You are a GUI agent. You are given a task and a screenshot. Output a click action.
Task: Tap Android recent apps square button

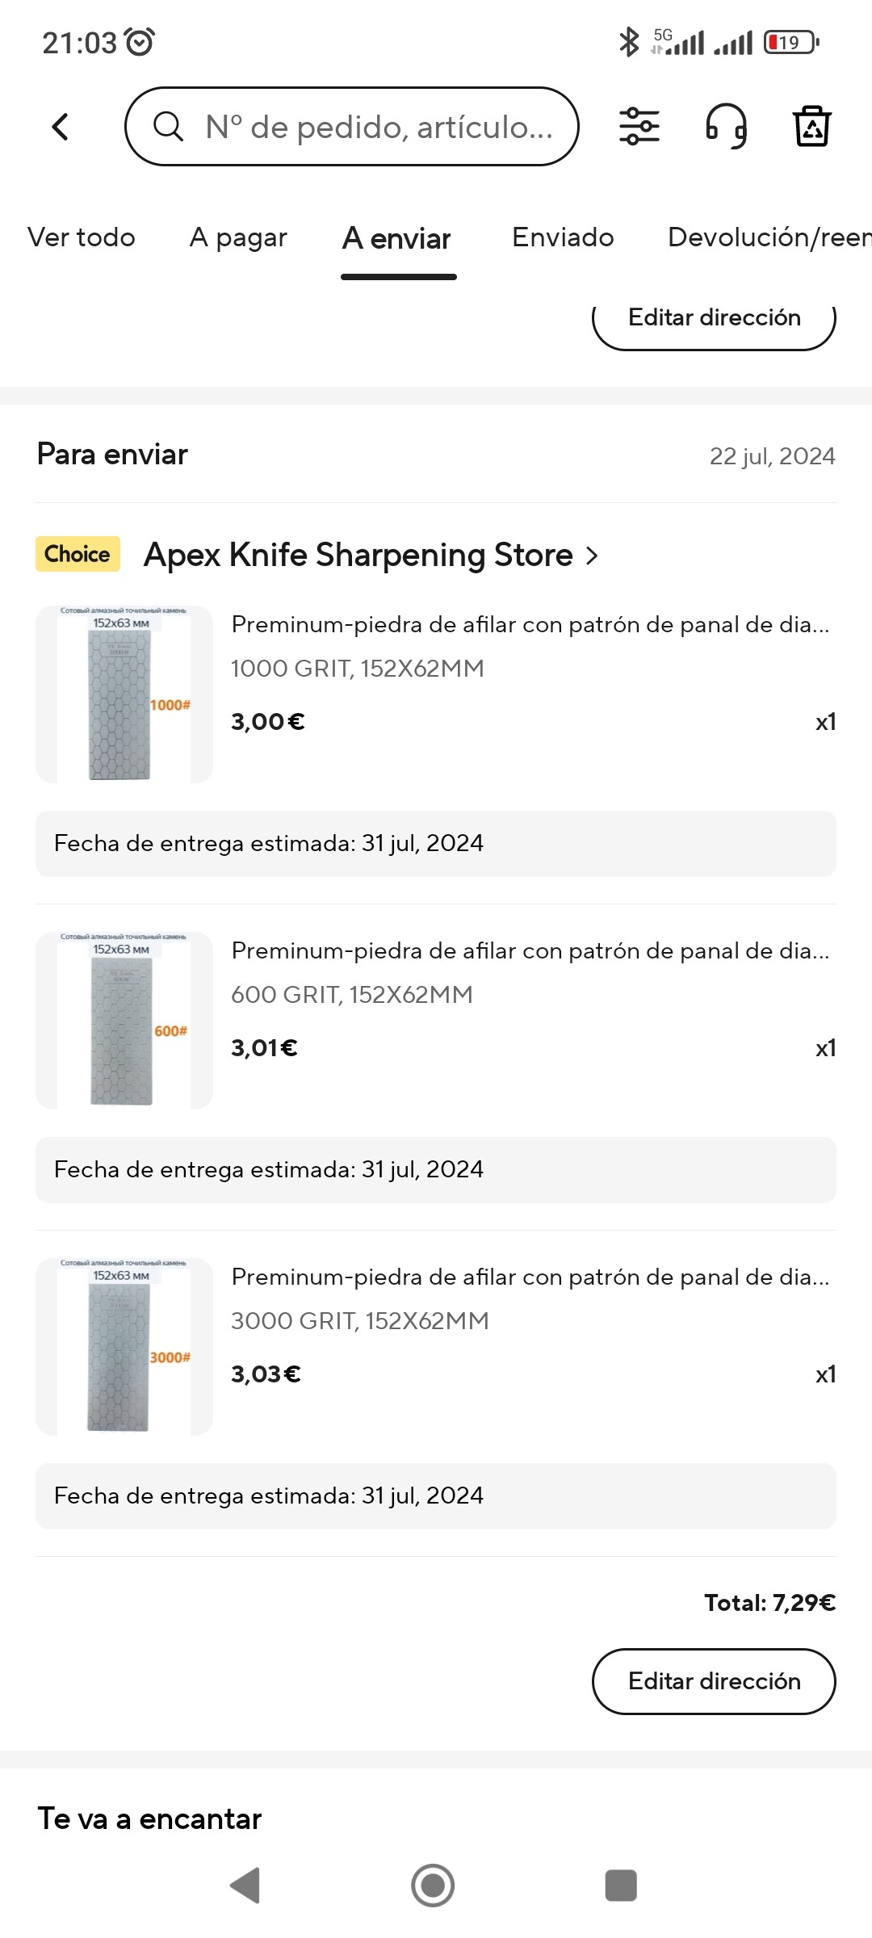click(621, 1886)
